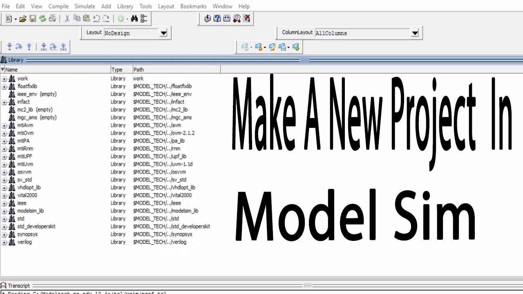This screenshot has height=294, width=523.
Task: Expand the mtiAvm library node
Action: 4,126
